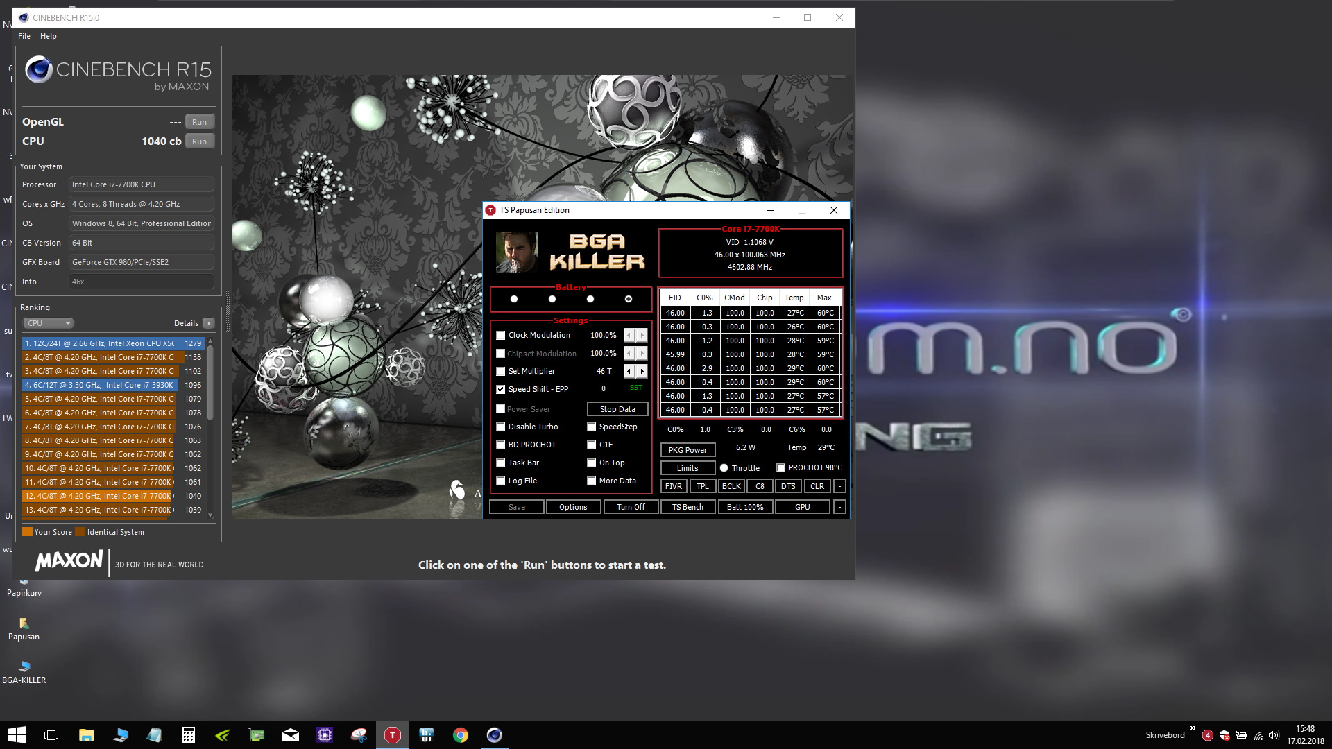The image size is (1332, 749).
Task: Open ThrottleStop Options
Action: pyautogui.click(x=573, y=507)
